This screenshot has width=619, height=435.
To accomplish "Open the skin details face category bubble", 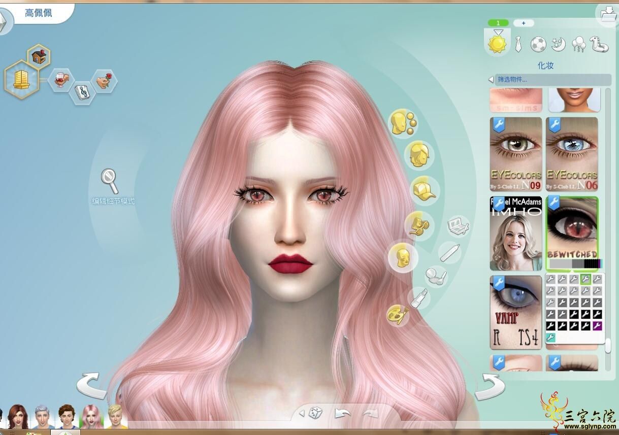I will point(403,123).
